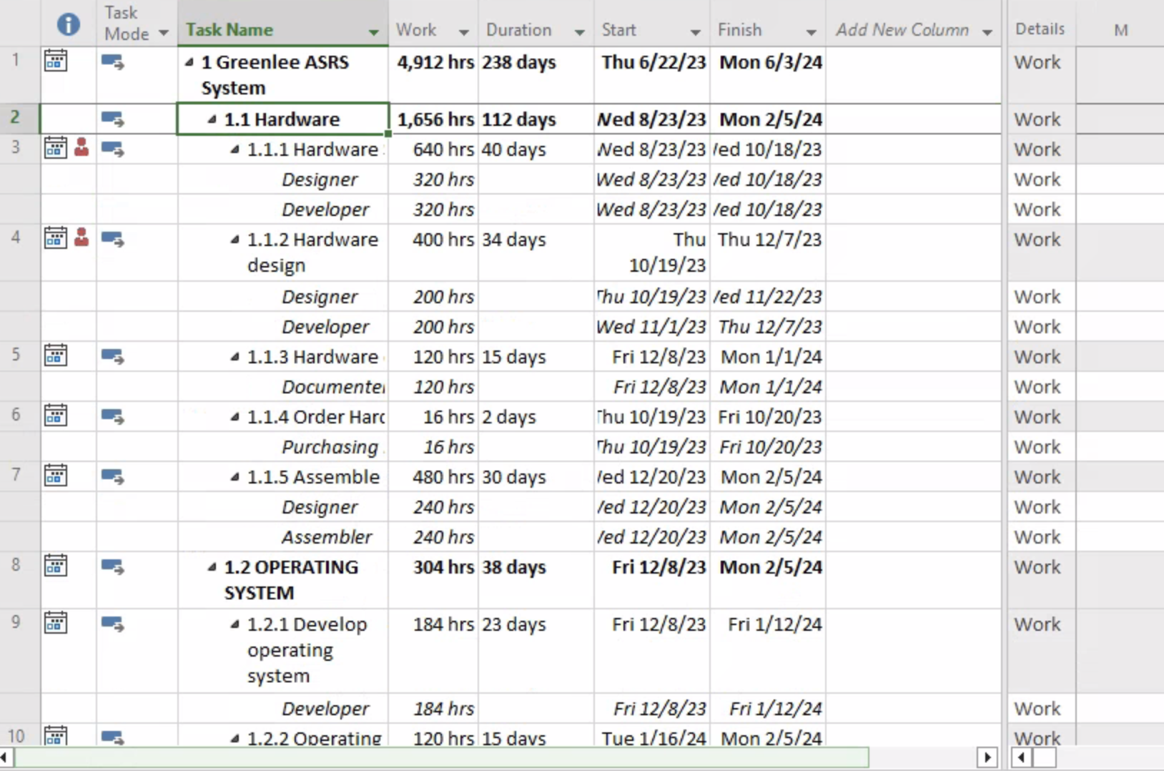Image resolution: width=1164 pixels, height=771 pixels.
Task: Click task mode icon in row 3
Action: [112, 149]
